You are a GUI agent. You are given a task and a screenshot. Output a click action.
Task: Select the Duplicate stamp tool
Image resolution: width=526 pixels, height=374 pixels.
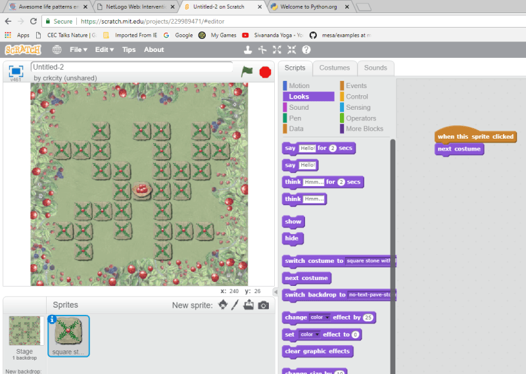248,50
